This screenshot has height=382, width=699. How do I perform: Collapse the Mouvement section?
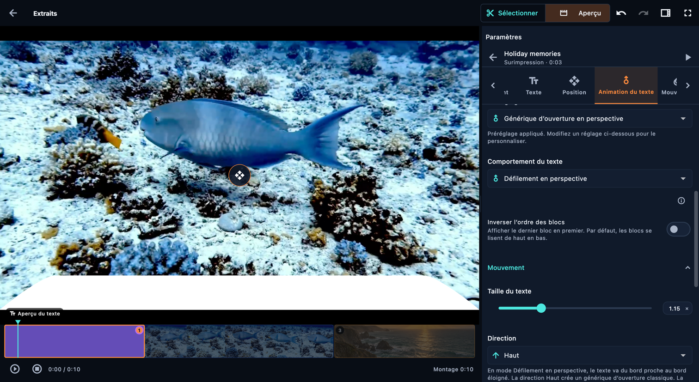[x=687, y=268]
